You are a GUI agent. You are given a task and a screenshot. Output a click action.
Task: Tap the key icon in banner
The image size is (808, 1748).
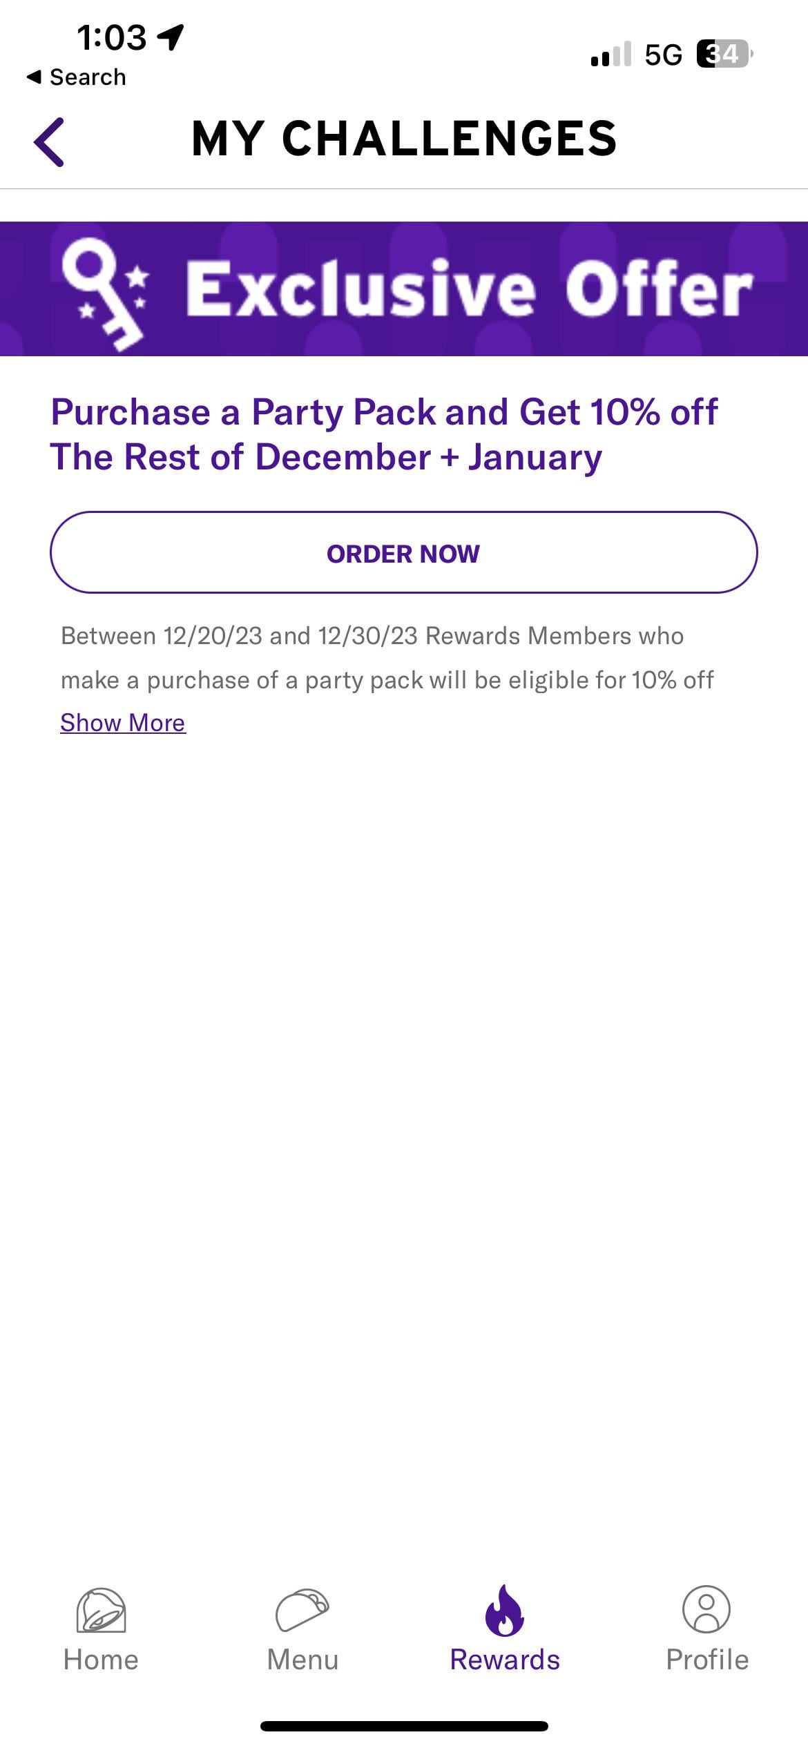[105, 293]
